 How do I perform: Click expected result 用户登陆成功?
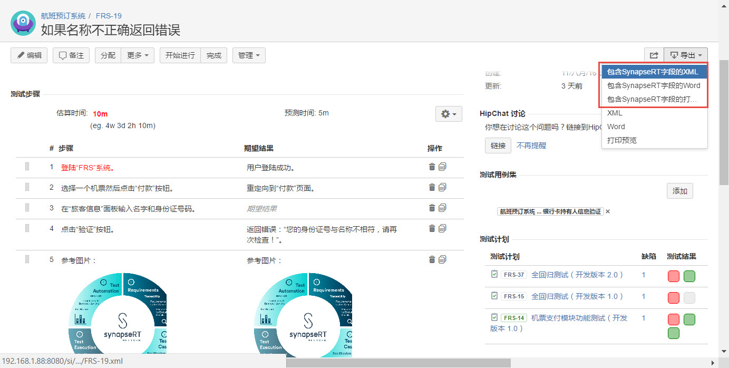point(271,168)
